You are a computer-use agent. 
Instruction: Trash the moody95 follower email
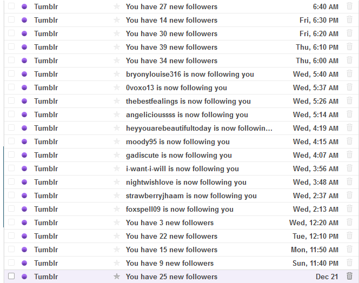click(x=349, y=141)
